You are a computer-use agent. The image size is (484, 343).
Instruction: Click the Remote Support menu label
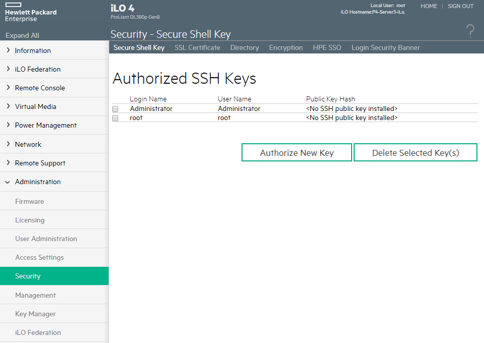tap(40, 163)
